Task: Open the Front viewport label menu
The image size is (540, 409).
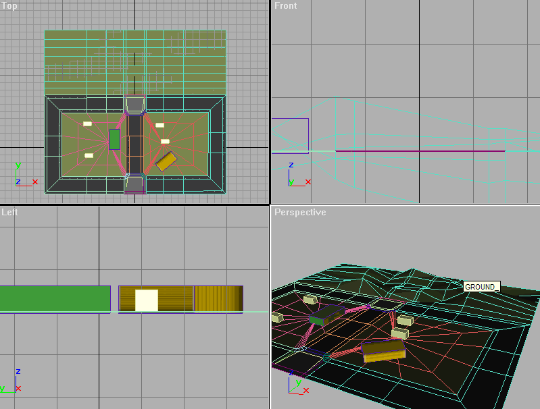Action: (285, 6)
